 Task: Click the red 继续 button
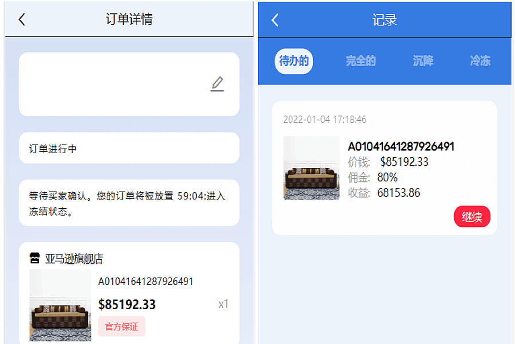[472, 217]
